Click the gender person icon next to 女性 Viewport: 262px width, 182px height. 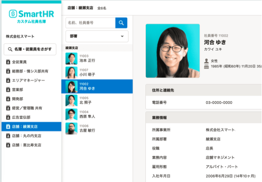(207, 61)
